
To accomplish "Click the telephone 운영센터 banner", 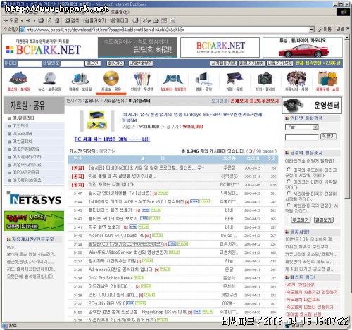I will (312, 106).
